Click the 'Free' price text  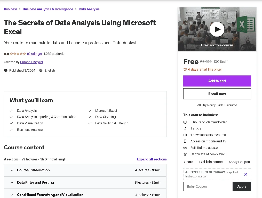(191, 62)
